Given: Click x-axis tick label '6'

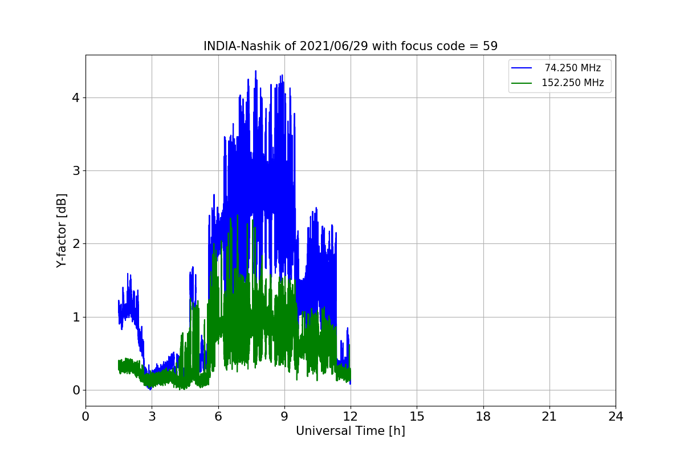Looking at the screenshot, I should pyautogui.click(x=218, y=417).
